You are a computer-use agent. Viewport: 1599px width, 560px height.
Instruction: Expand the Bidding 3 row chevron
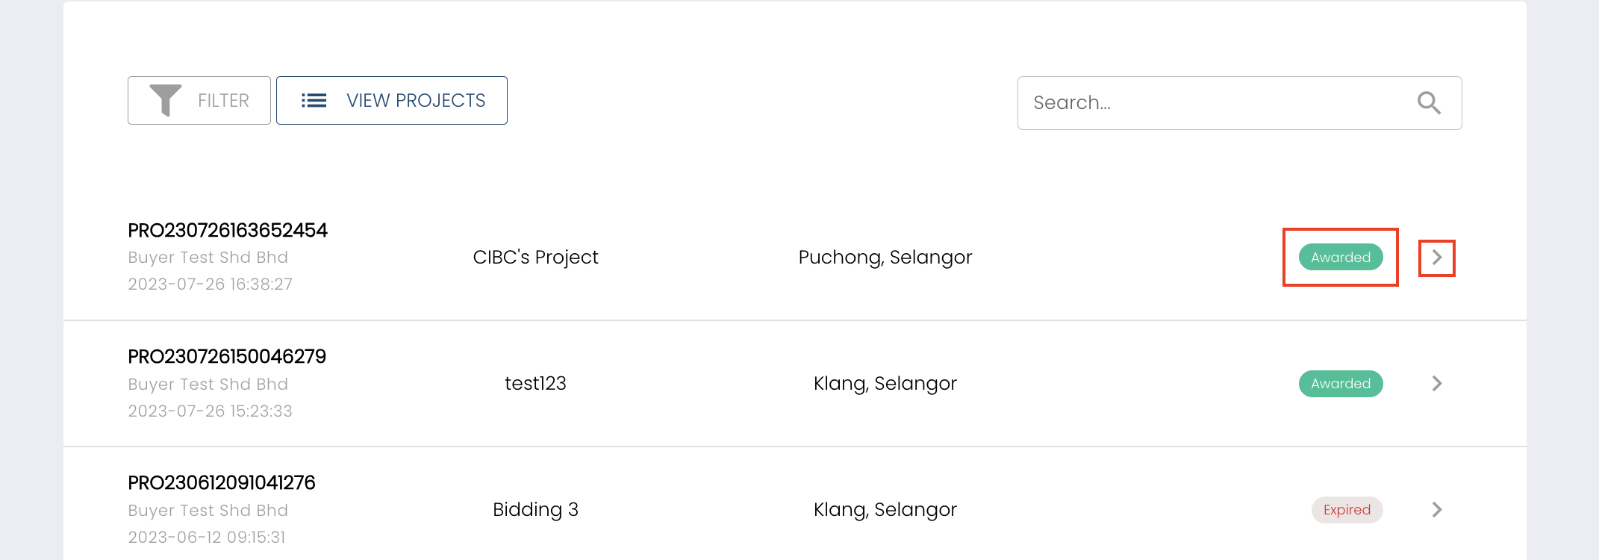(1436, 510)
